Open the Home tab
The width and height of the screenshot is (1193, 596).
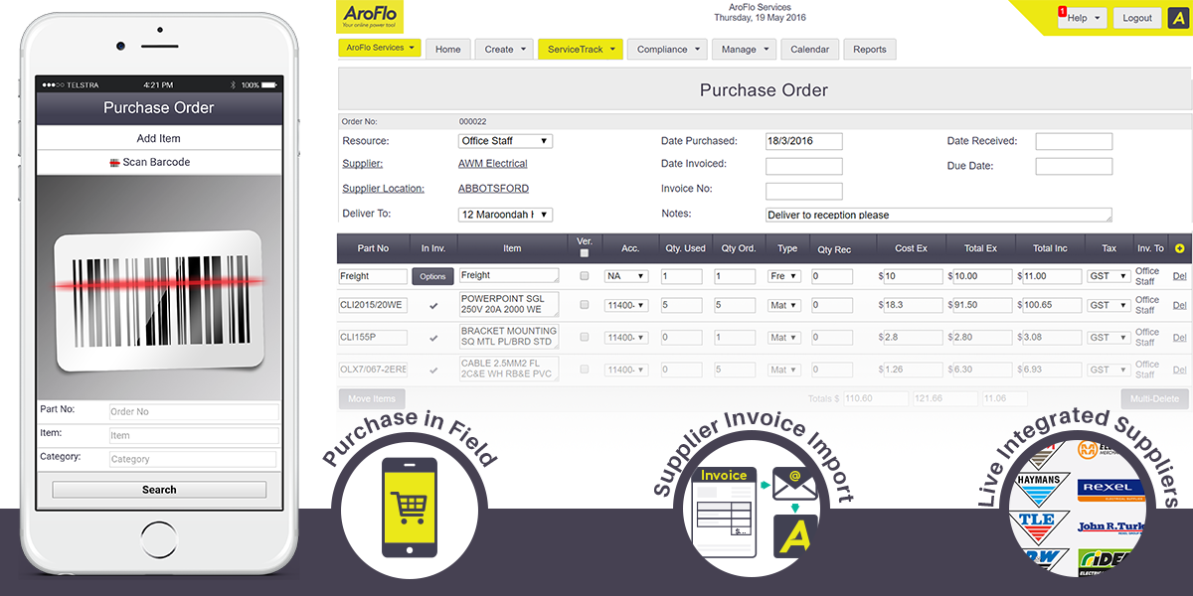448,49
